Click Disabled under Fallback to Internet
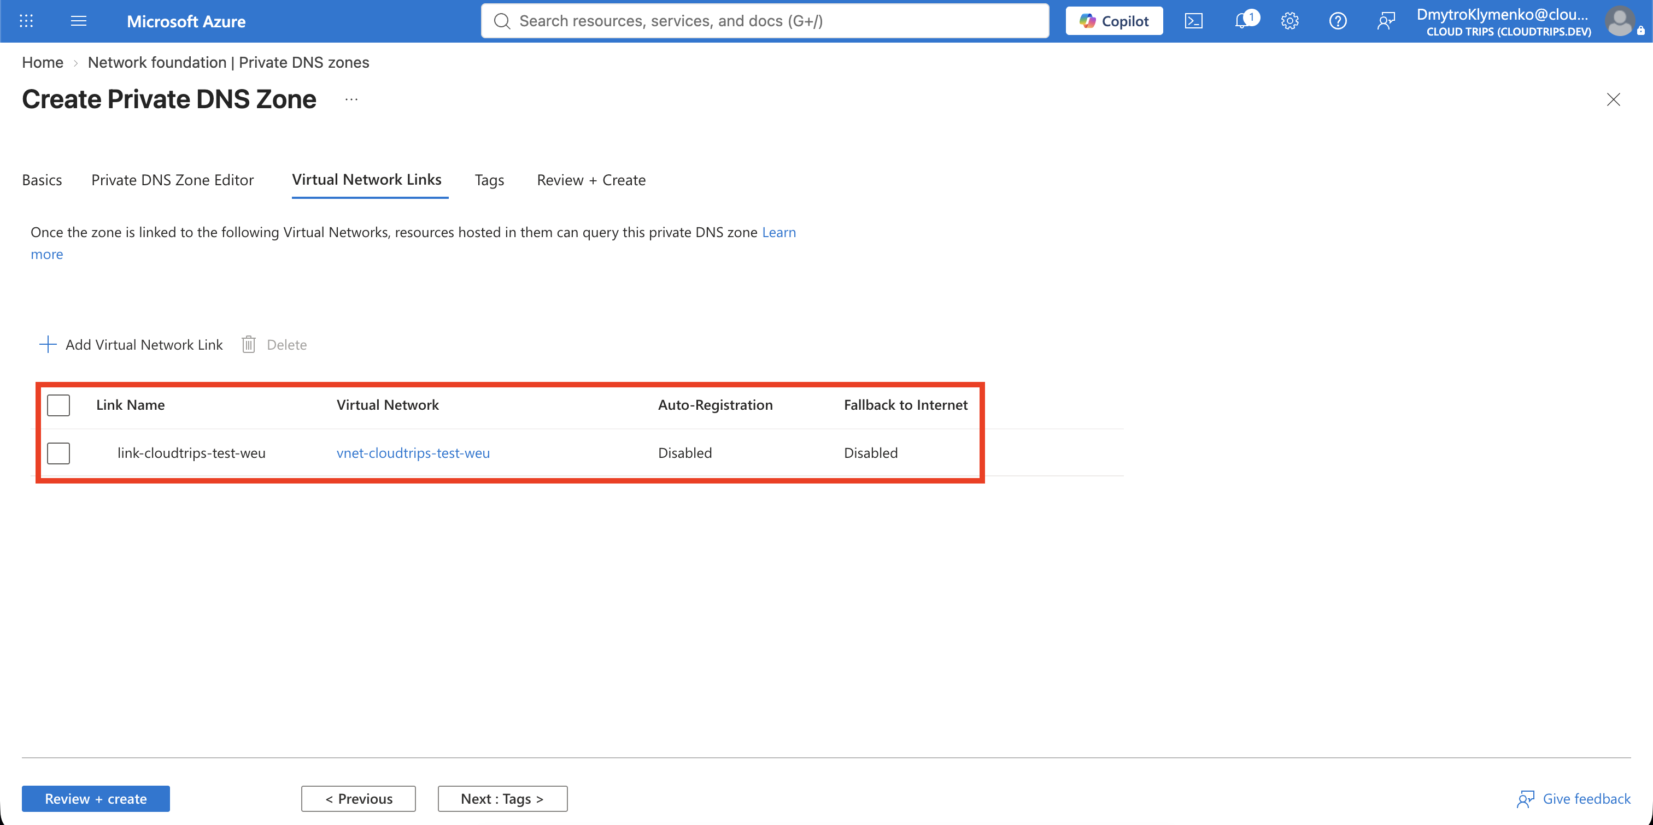 click(871, 453)
